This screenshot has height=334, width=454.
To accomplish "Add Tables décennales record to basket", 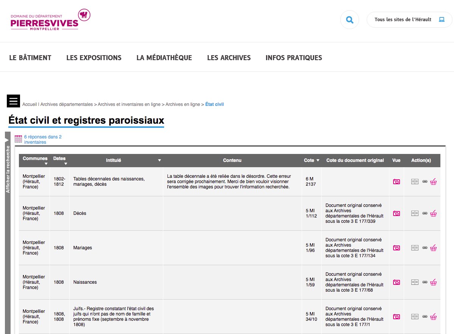I will [433, 182].
